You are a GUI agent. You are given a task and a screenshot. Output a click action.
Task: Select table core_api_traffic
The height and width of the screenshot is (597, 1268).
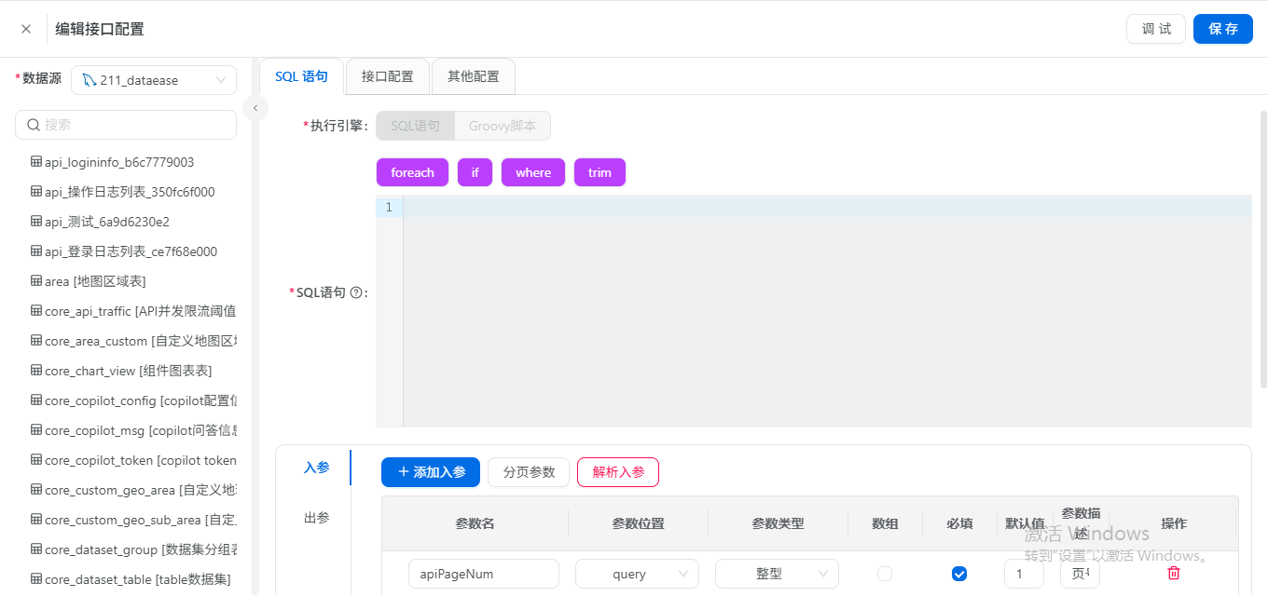[140, 311]
